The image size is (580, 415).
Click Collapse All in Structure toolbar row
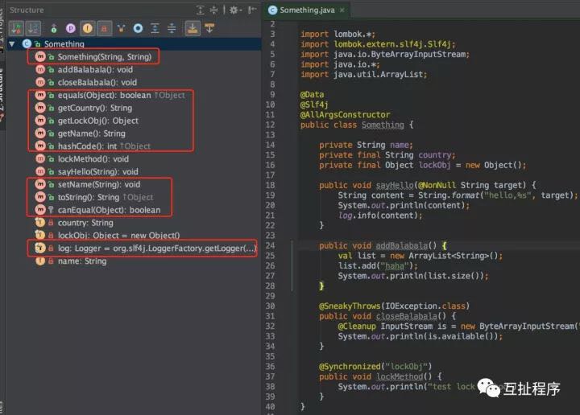[x=172, y=28]
